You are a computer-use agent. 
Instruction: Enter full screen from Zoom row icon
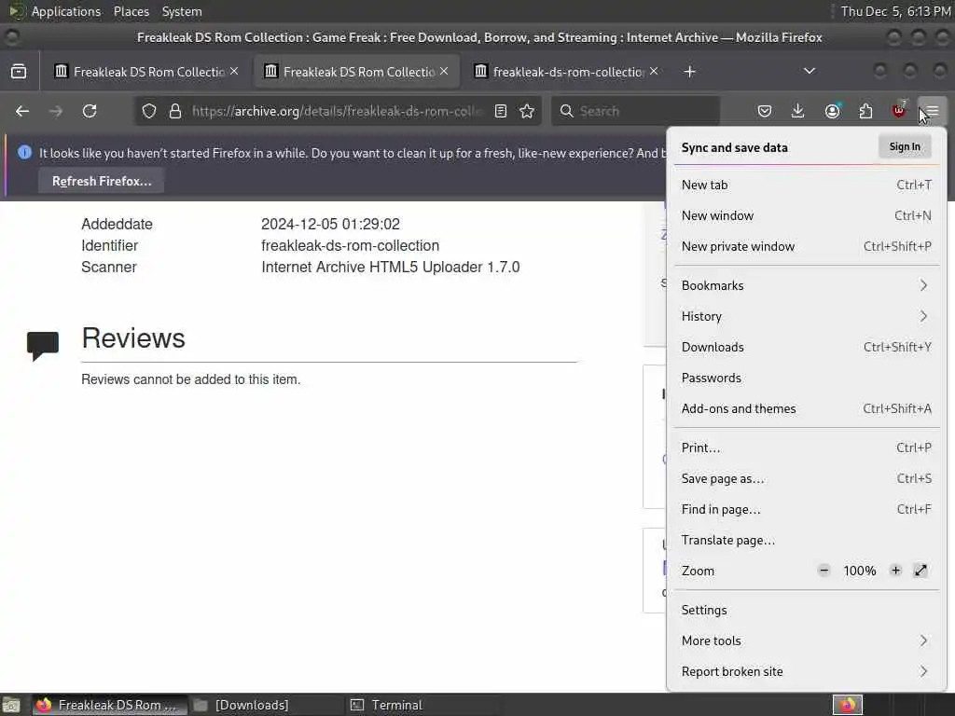click(920, 571)
